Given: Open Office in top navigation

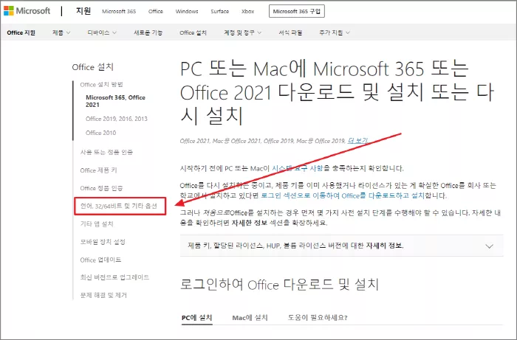Looking at the screenshot, I should 156,11.
